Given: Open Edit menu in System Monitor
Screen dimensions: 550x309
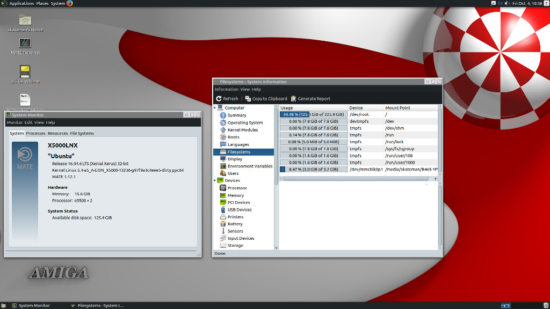Looking at the screenshot, I should pyautogui.click(x=28, y=122).
